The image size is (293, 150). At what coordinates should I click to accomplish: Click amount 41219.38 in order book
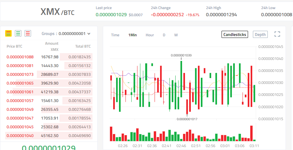[50, 92]
